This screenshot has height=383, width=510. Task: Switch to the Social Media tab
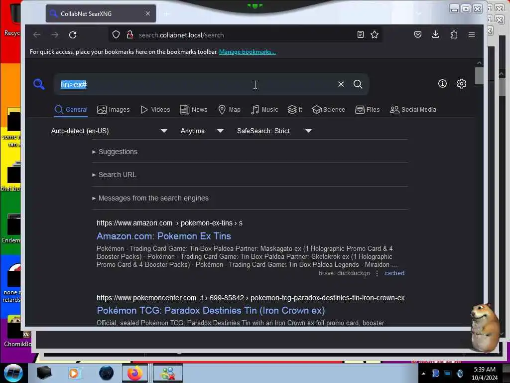(413, 110)
